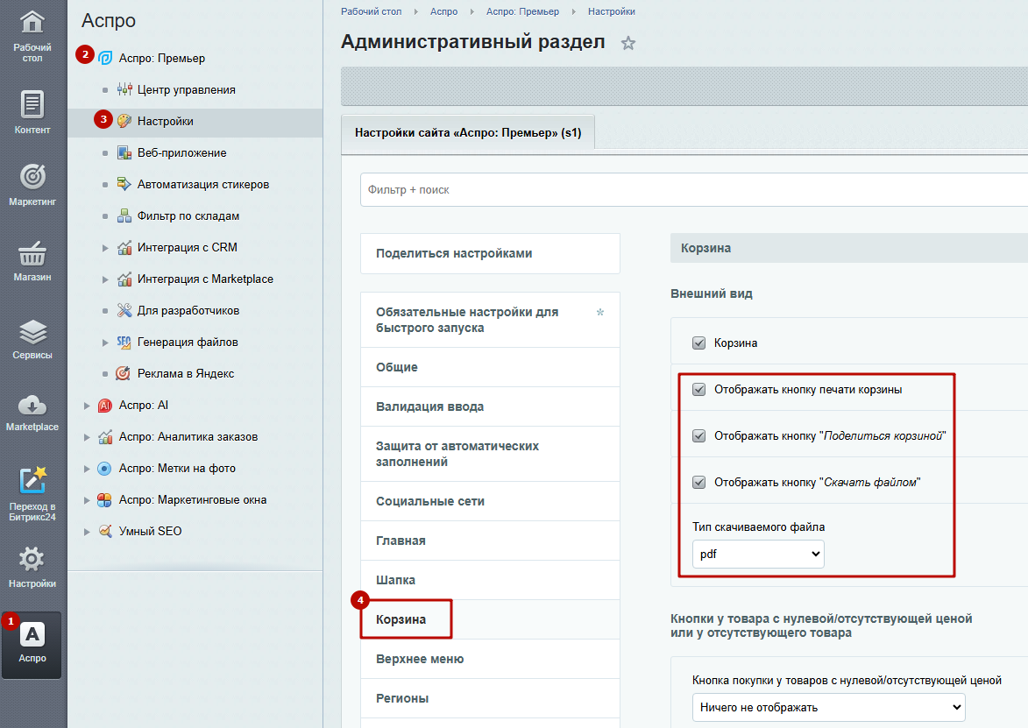Click the Настройки palette icon in tree

pos(124,121)
